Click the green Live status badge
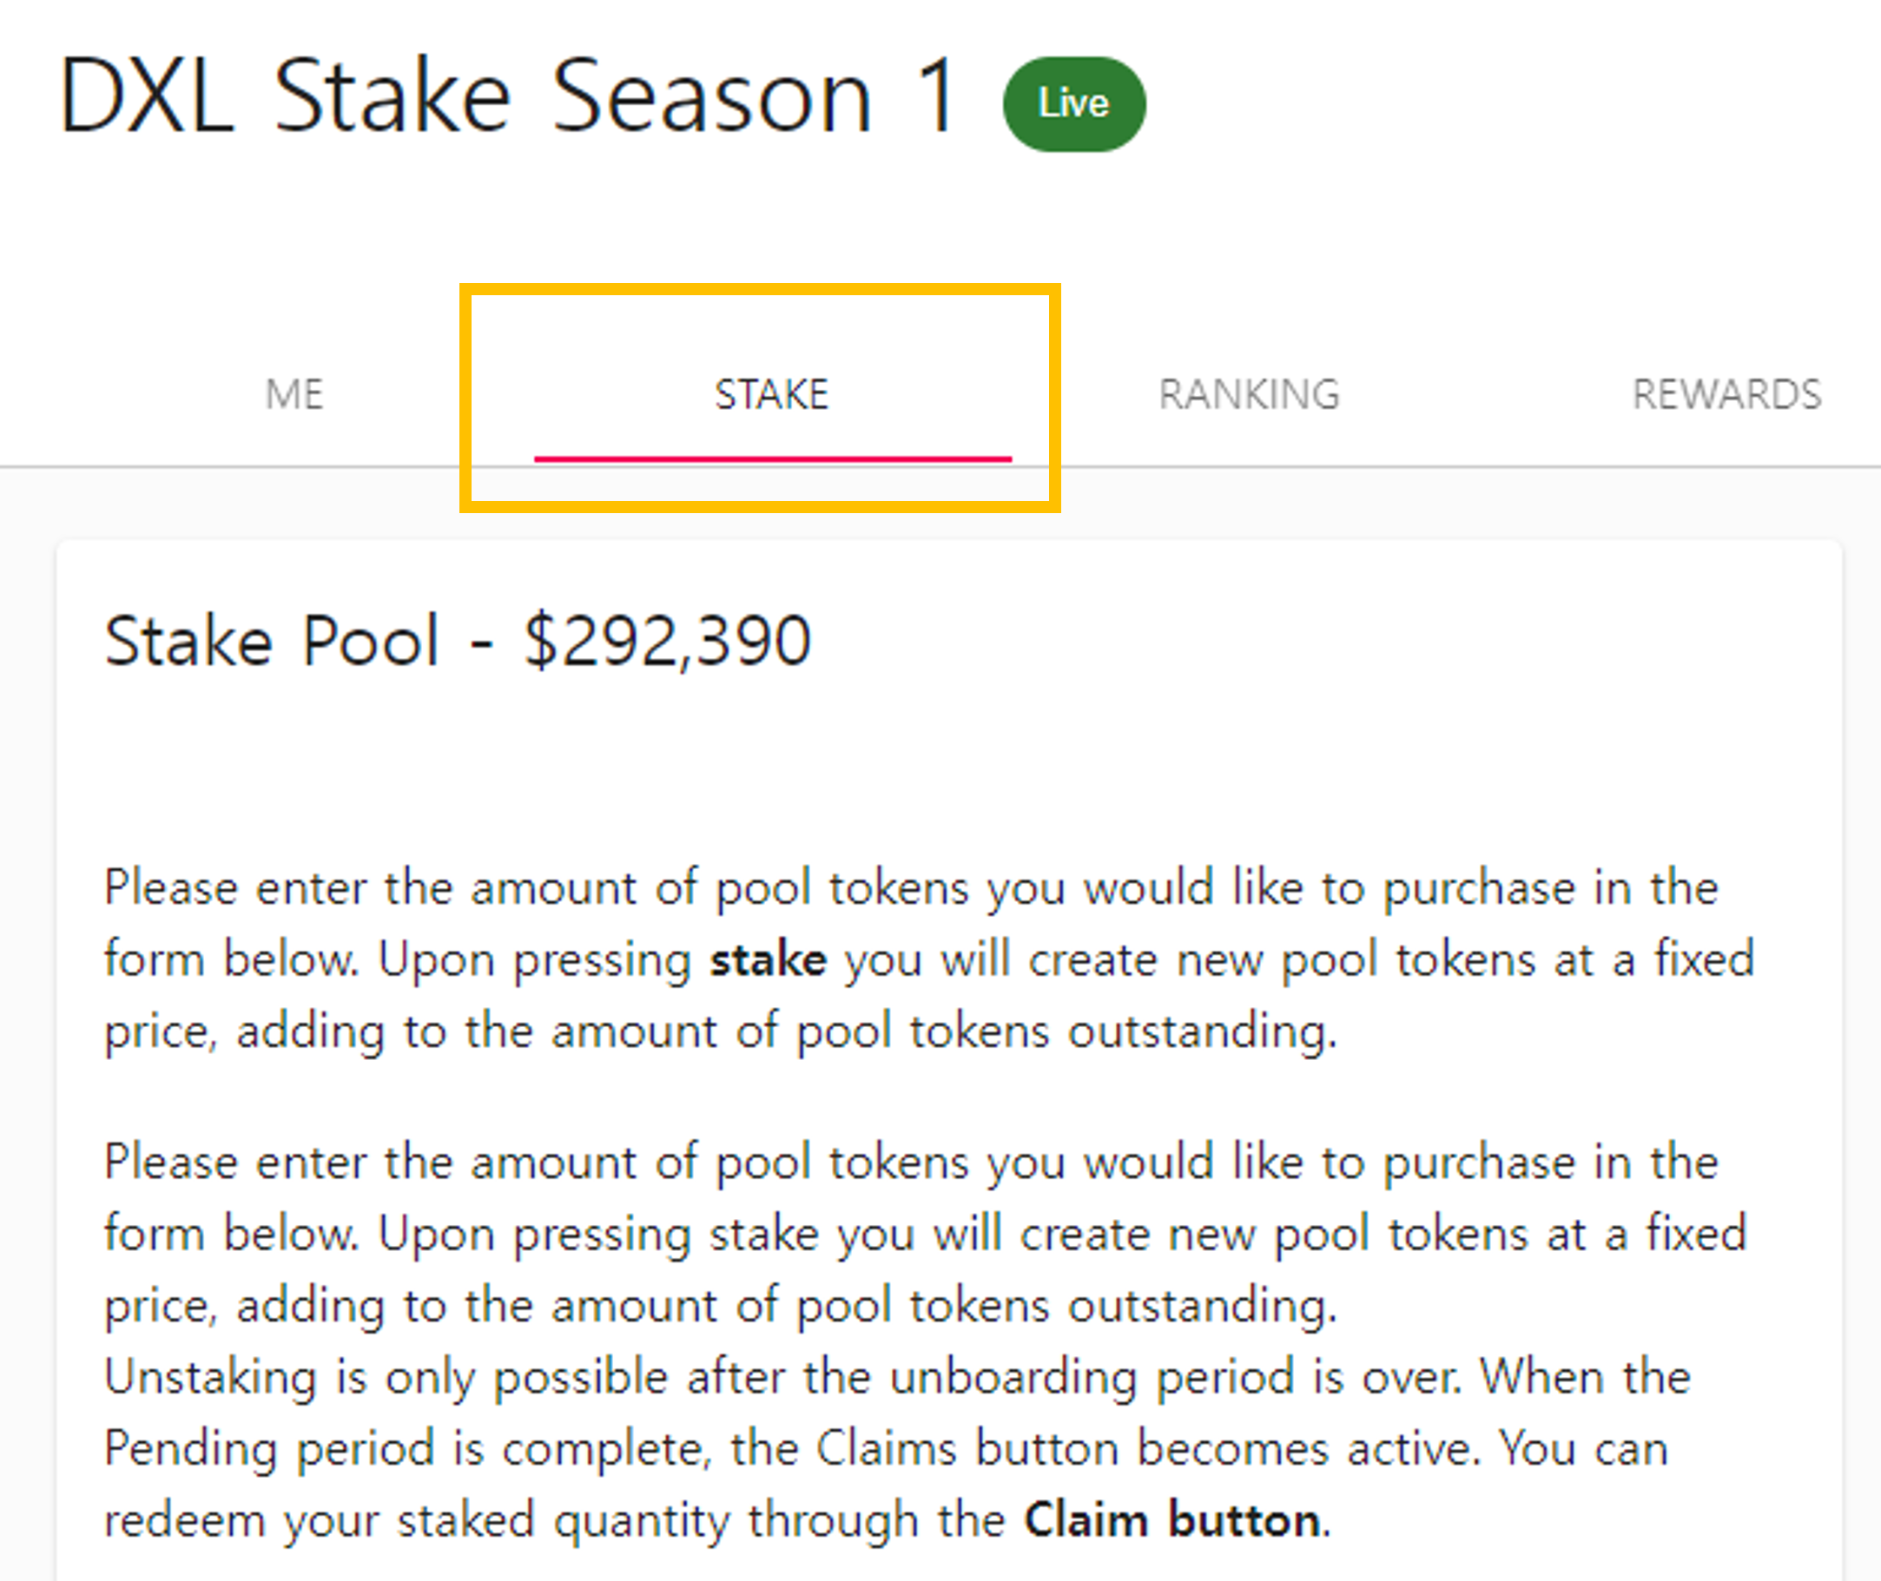The image size is (1881, 1581). [x=1073, y=104]
